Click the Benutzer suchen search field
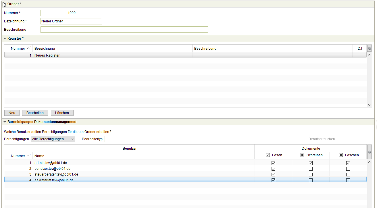This screenshot has width=377, height=208. [x=340, y=139]
